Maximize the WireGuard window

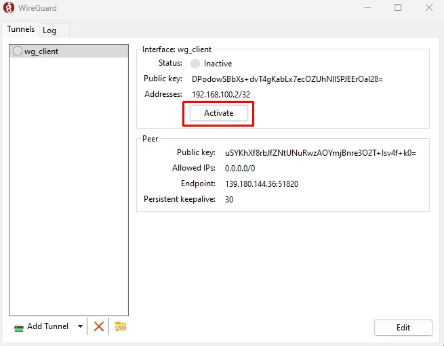(398, 7)
